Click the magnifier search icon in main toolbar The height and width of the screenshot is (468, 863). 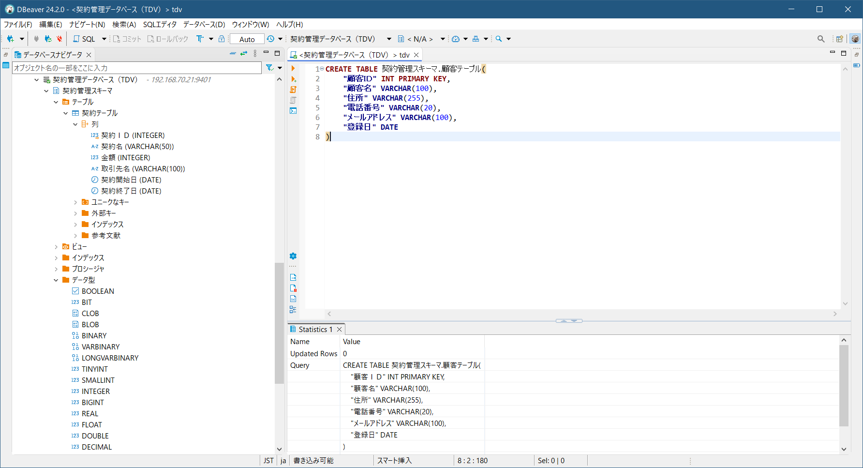click(x=499, y=39)
